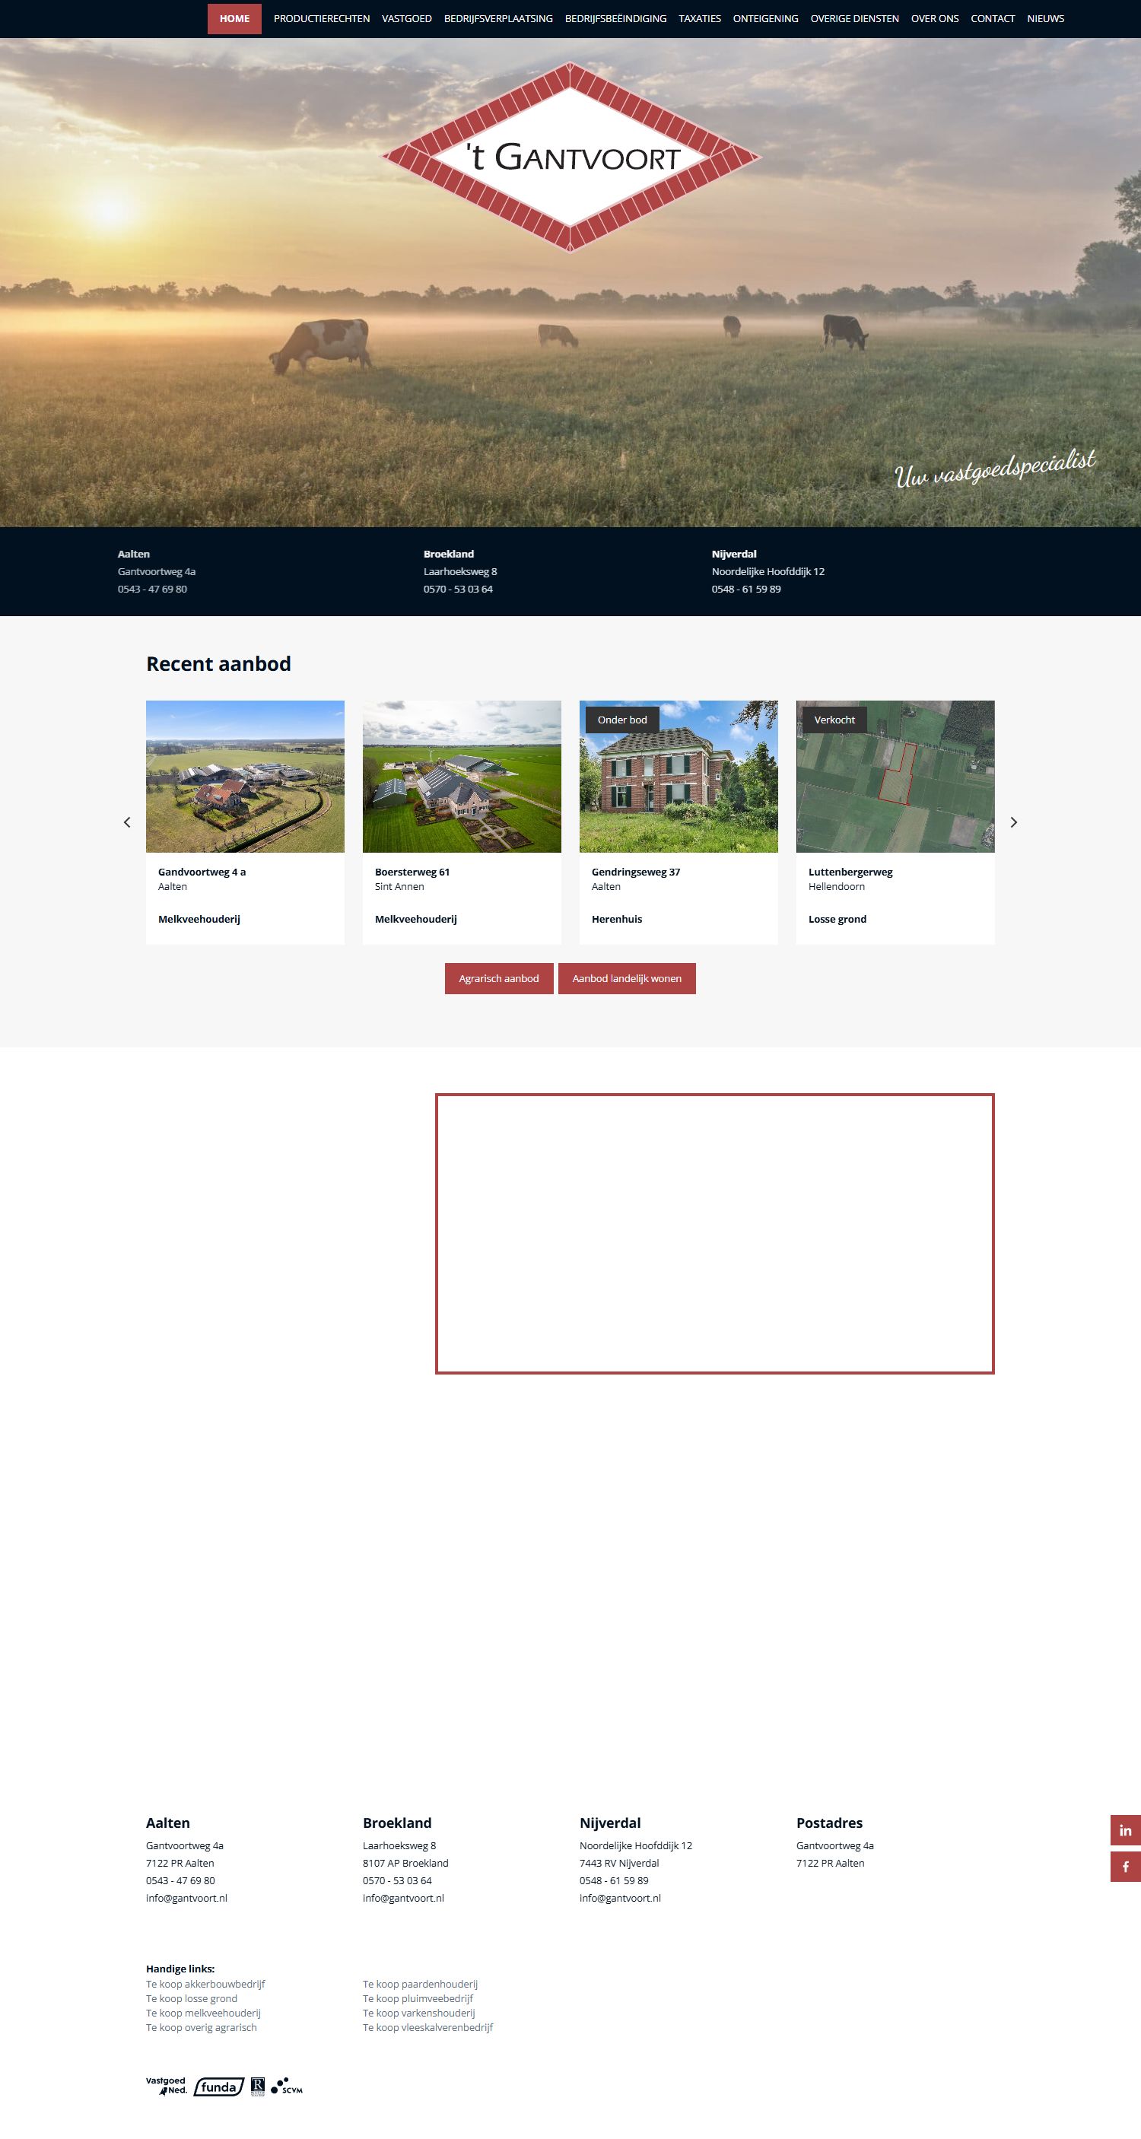View the Boersterweg 61 listing photo

[462, 777]
